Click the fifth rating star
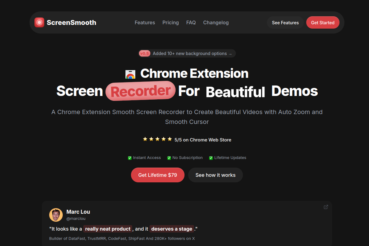369x246 pixels. pos(170,139)
